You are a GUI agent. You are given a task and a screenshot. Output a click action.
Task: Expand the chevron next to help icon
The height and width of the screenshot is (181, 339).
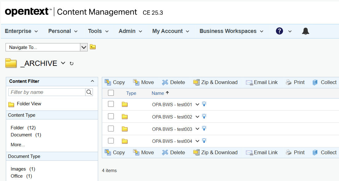tap(290, 31)
